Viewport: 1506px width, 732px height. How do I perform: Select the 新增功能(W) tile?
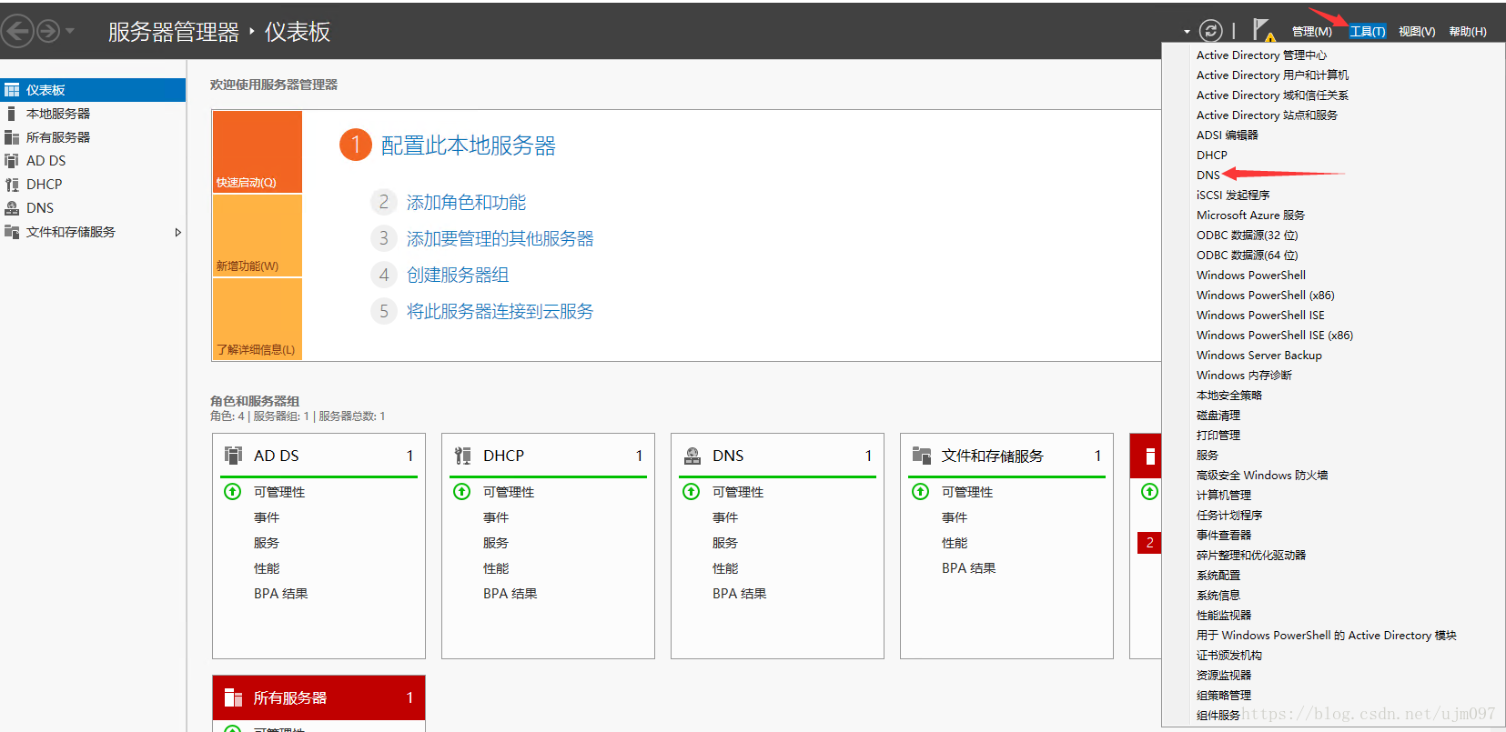click(x=258, y=236)
